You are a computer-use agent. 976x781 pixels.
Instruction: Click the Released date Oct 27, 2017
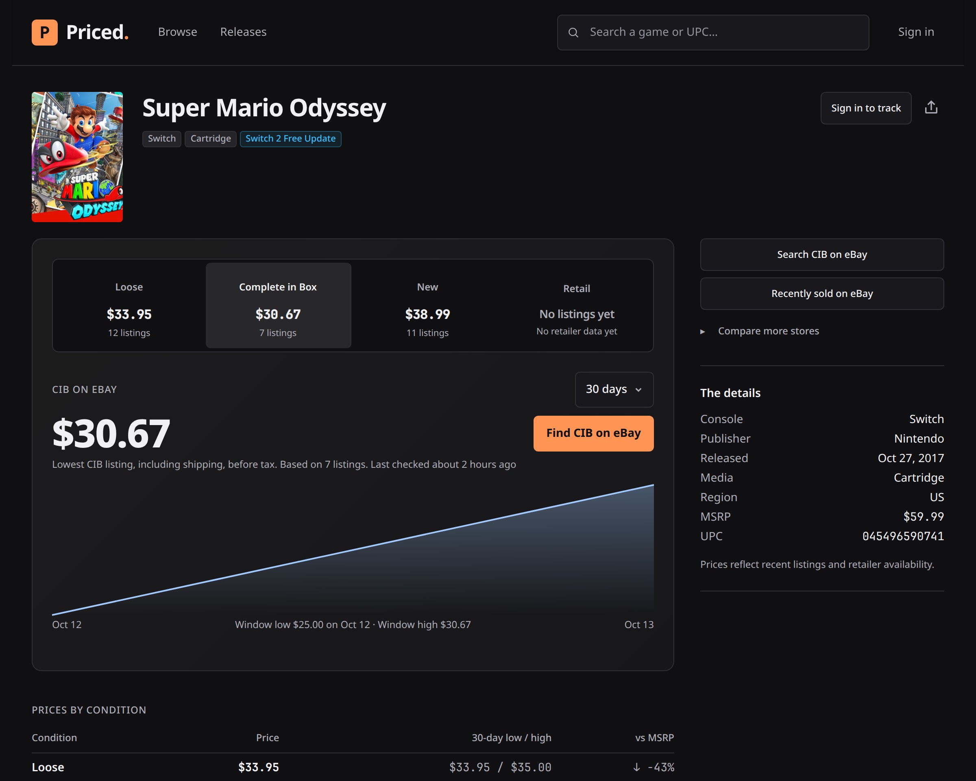pyautogui.click(x=911, y=458)
